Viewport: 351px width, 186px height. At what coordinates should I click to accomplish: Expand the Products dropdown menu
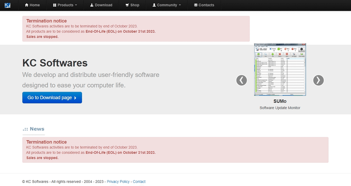coord(65,5)
